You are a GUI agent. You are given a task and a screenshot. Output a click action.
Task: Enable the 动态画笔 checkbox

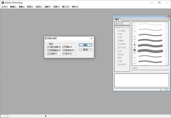pos(116,30)
